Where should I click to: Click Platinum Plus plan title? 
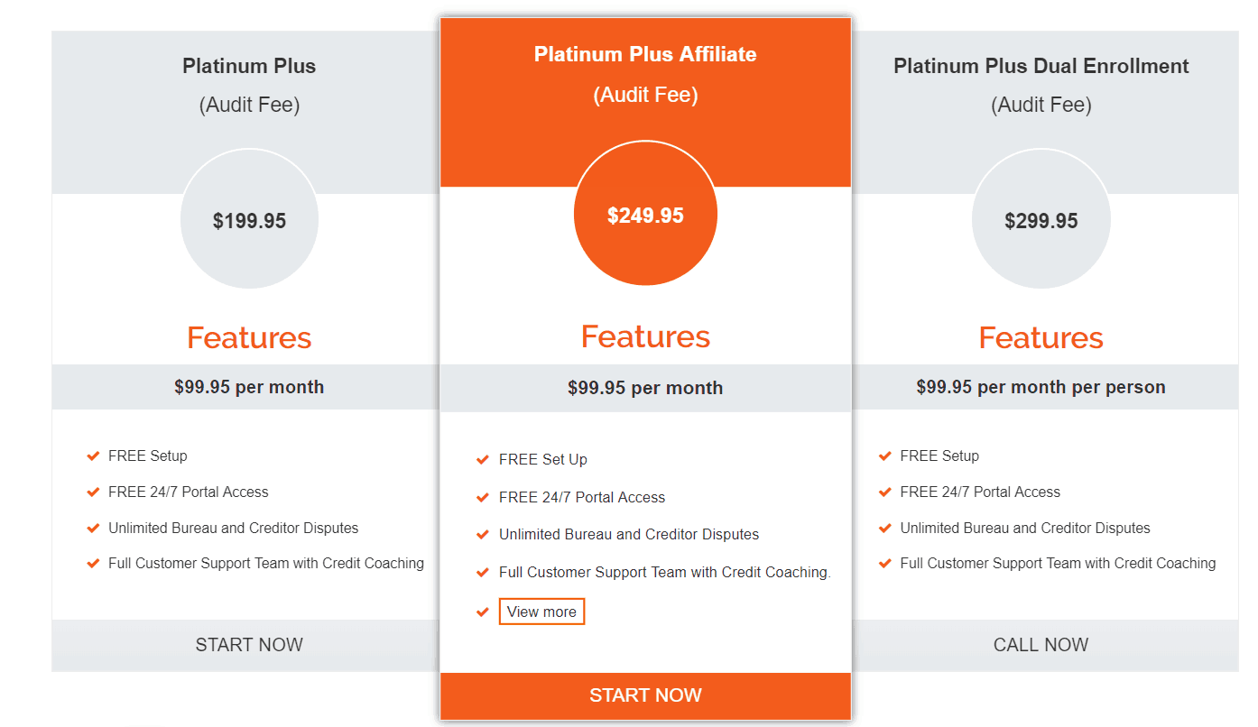(x=249, y=66)
